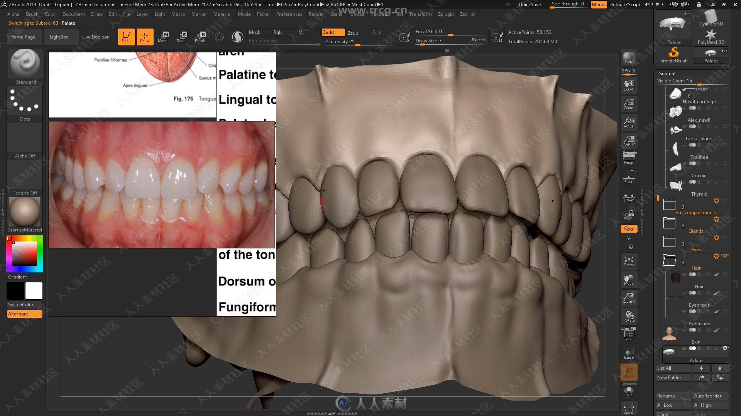Click the ZAdd sculpting mode icon
Viewport: 741px width, 416px height.
[328, 32]
